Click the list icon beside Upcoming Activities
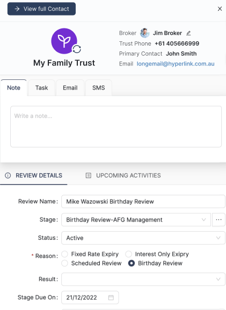 coord(88,175)
